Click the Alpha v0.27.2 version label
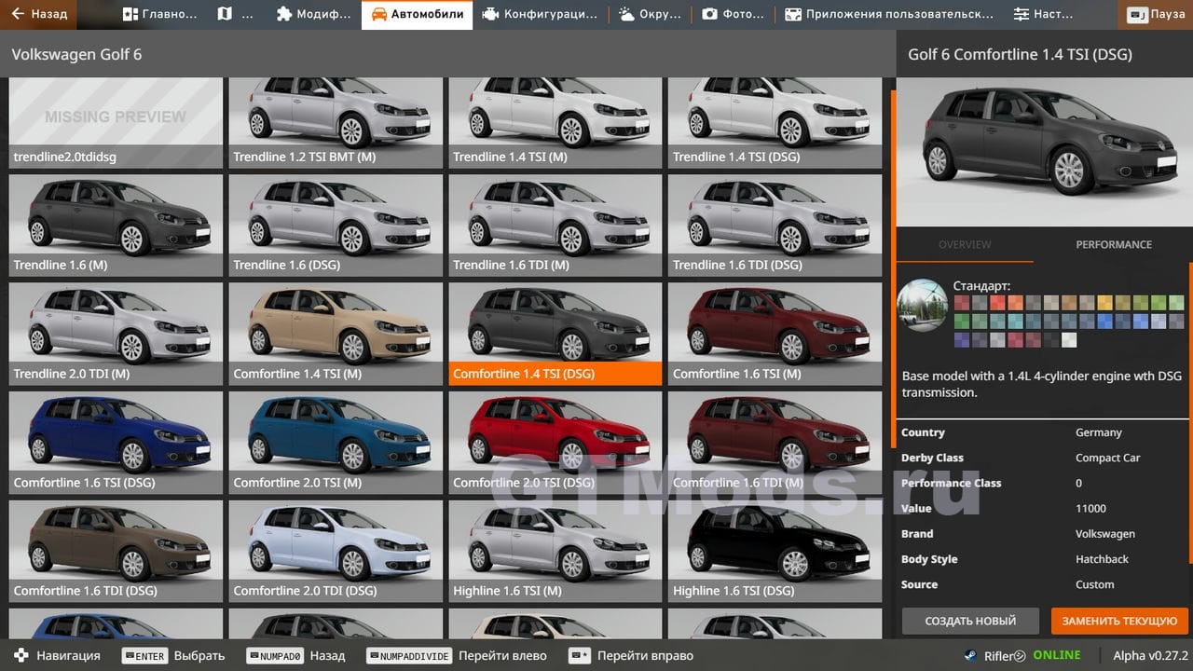1193x671 pixels. click(x=1151, y=655)
